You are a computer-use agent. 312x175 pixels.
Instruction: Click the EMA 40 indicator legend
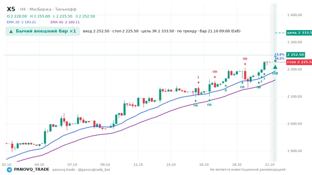click(65, 22)
